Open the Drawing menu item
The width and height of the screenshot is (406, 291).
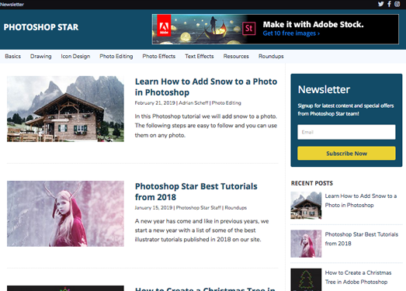coord(40,56)
